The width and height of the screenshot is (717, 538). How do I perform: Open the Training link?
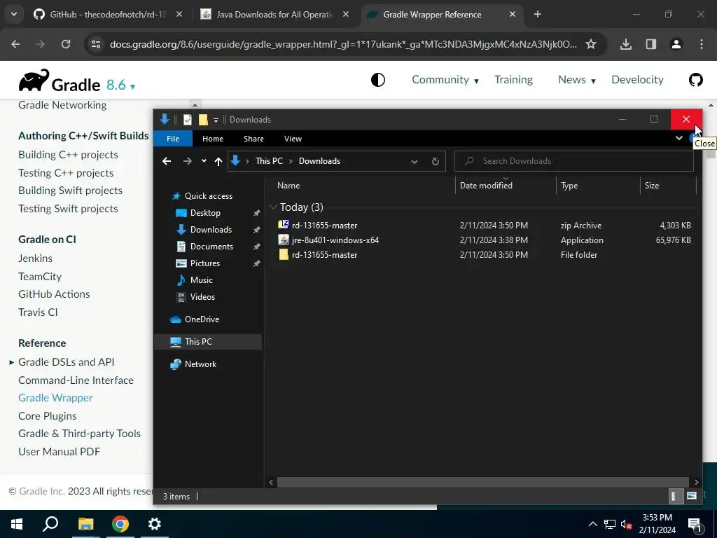coord(513,80)
